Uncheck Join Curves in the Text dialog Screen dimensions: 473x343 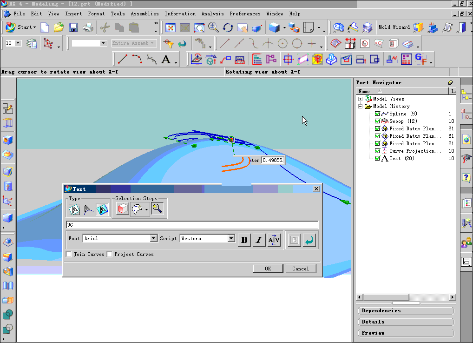point(68,254)
